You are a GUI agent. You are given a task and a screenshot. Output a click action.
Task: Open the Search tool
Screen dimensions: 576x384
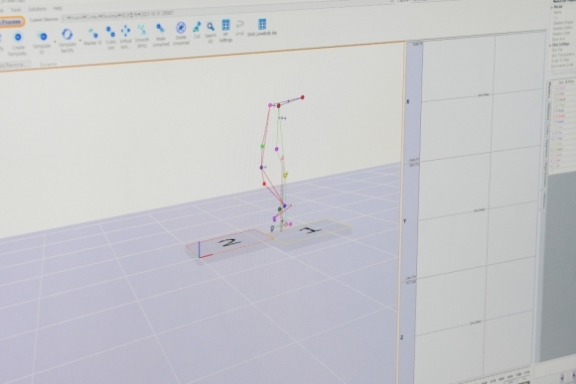[x=211, y=27]
